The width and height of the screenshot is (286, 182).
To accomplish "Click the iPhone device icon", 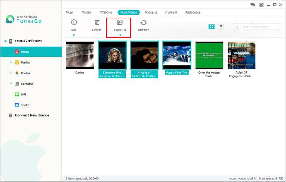I will (11, 41).
